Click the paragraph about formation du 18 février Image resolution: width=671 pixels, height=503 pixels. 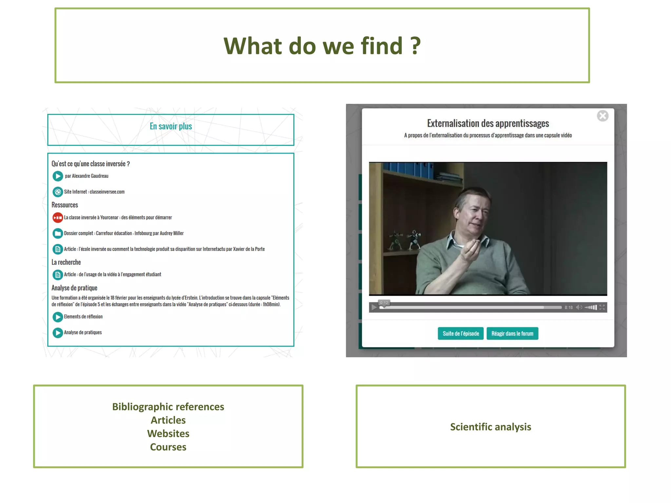170,301
